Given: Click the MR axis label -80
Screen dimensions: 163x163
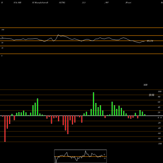Looking at the screenshot, I should click(x=159, y=139).
